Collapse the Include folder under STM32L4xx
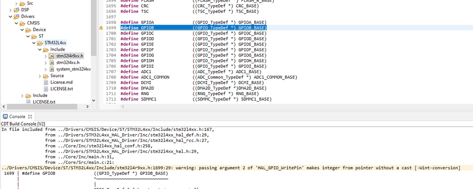Screen dimensions: 473x189 40,50
